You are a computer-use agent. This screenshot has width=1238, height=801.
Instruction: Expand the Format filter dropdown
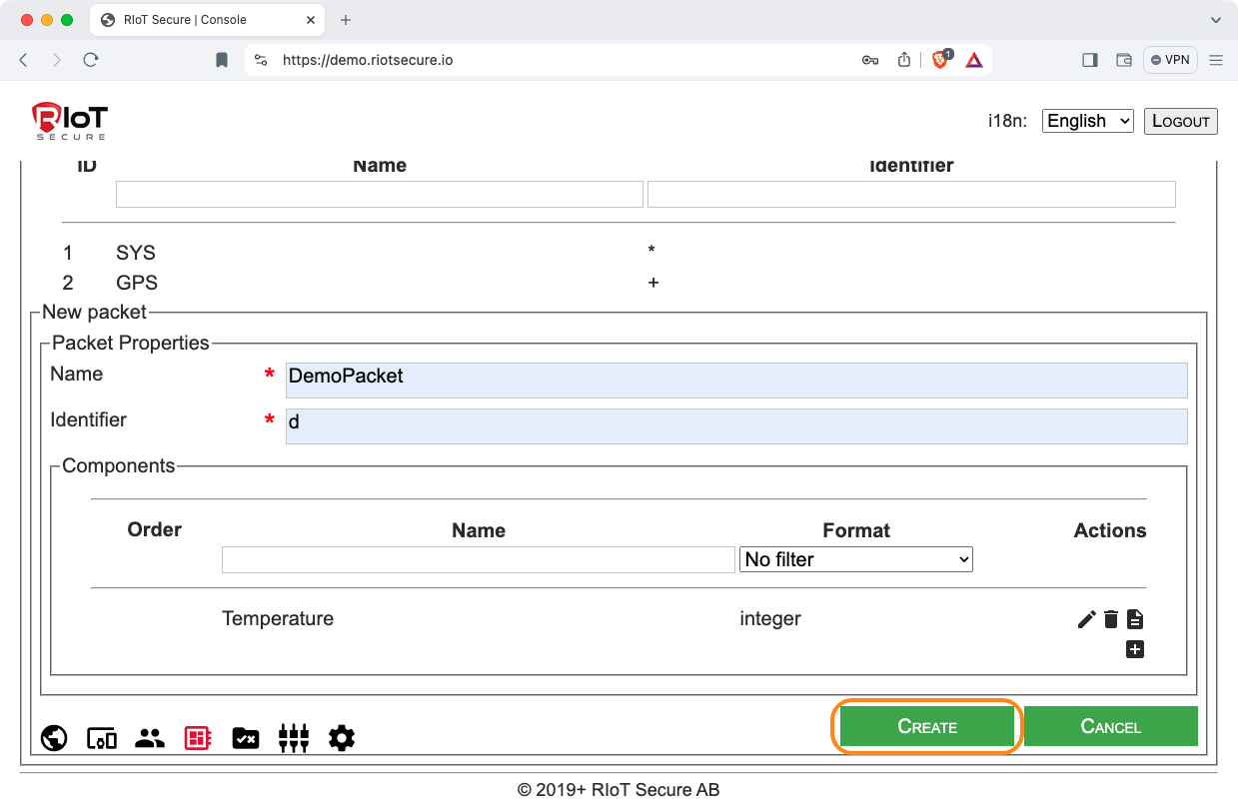pos(855,559)
